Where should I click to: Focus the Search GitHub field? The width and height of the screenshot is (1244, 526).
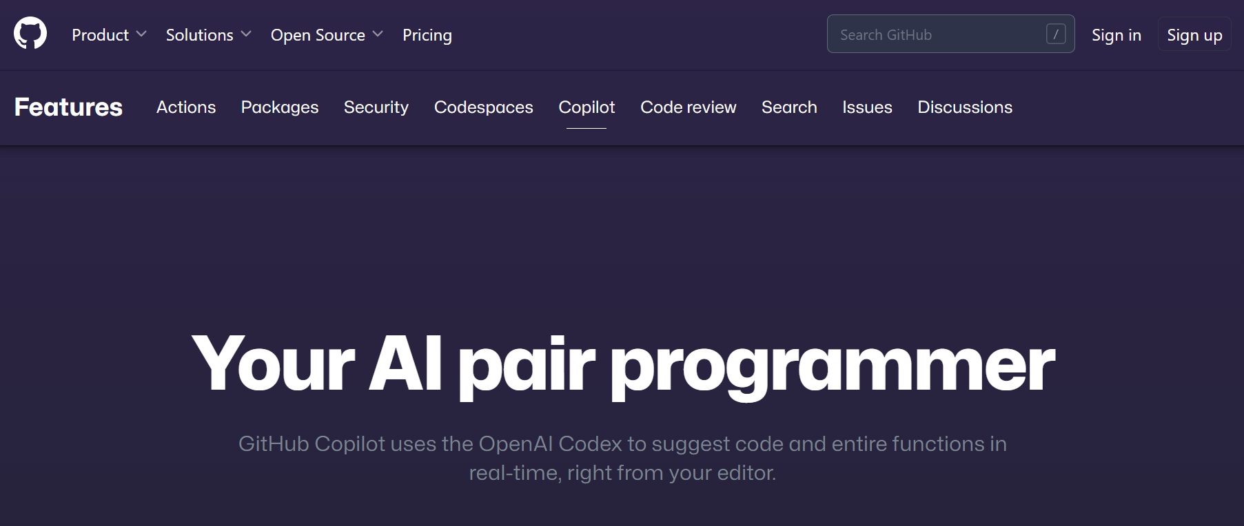[x=950, y=34]
